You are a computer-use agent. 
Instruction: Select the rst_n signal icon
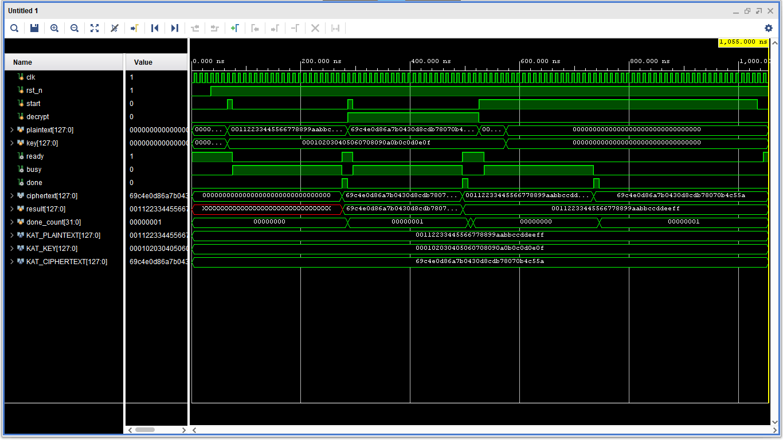click(x=20, y=90)
